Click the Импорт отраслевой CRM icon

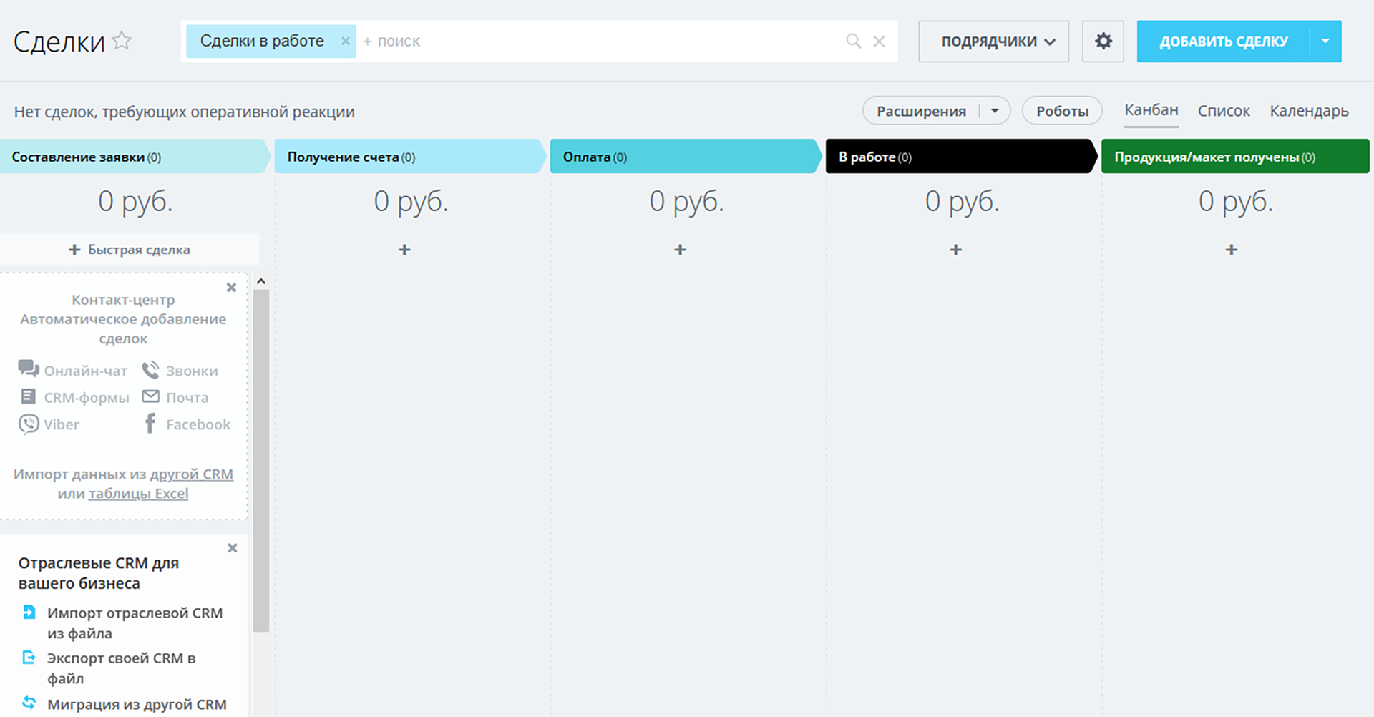click(x=29, y=613)
